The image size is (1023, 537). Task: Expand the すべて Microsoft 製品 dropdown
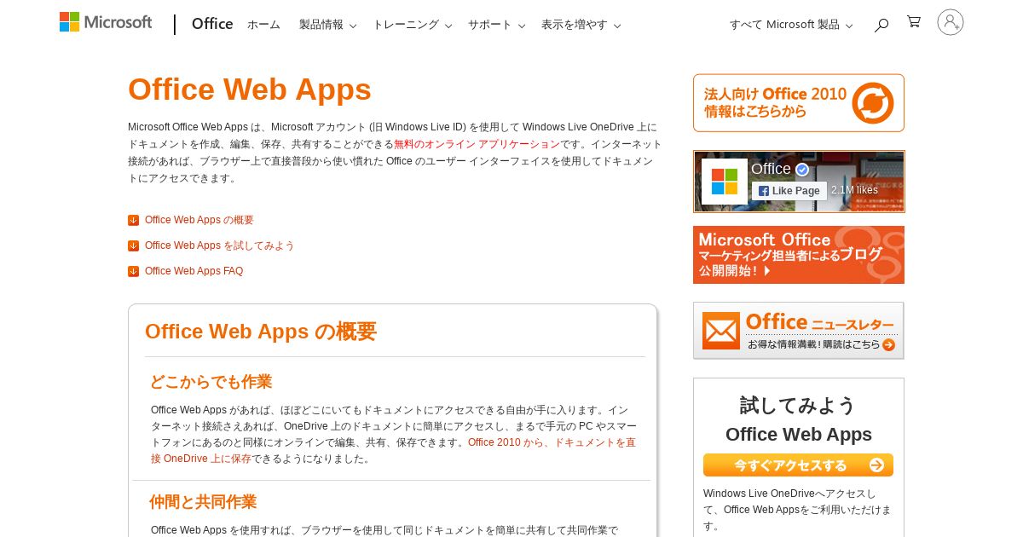[x=791, y=25]
